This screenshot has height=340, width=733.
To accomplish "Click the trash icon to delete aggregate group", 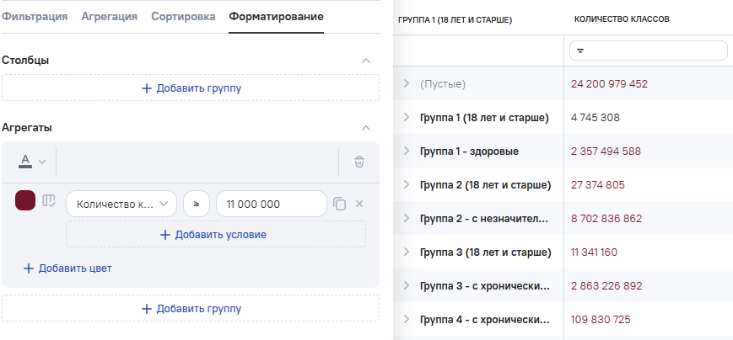I will coord(359,162).
